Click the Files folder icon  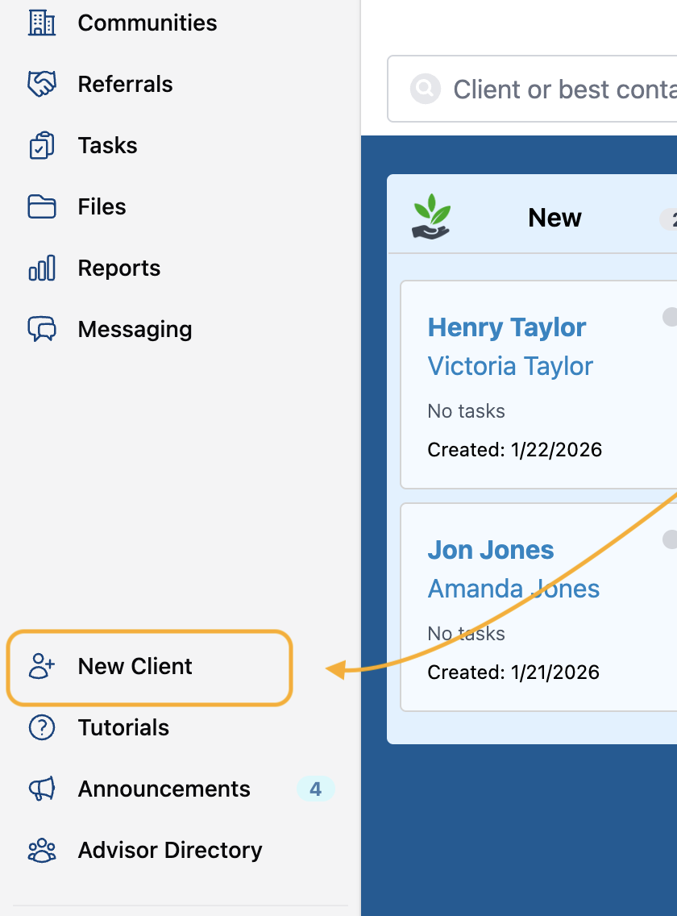point(42,206)
